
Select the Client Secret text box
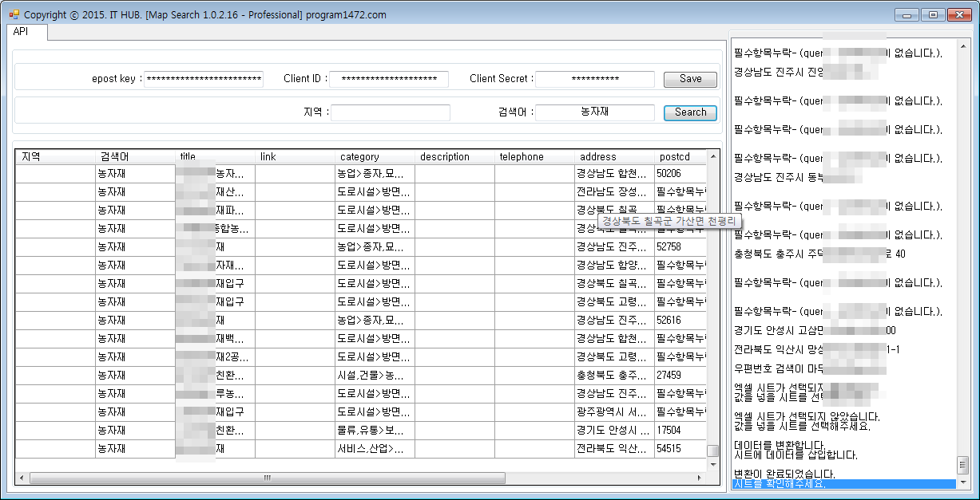(594, 79)
